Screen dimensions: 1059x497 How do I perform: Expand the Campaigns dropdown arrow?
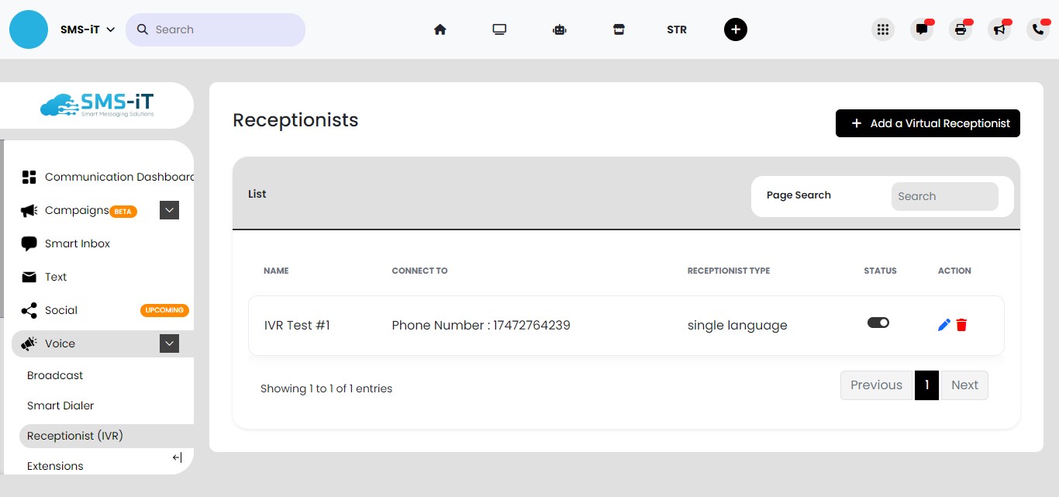click(x=169, y=210)
